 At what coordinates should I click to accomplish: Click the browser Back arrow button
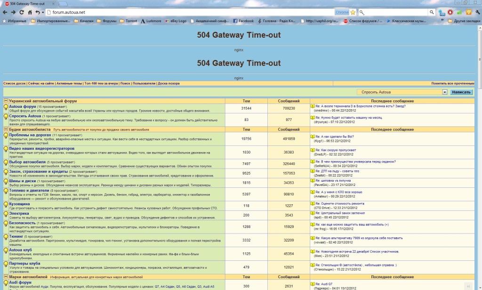(x=6, y=12)
